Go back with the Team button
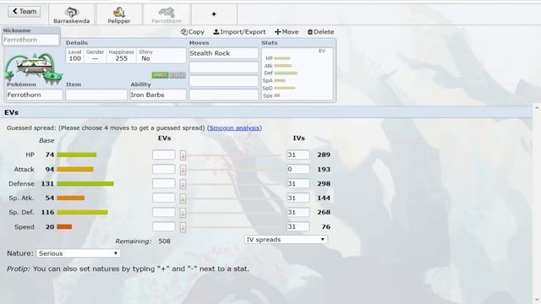 tap(25, 11)
